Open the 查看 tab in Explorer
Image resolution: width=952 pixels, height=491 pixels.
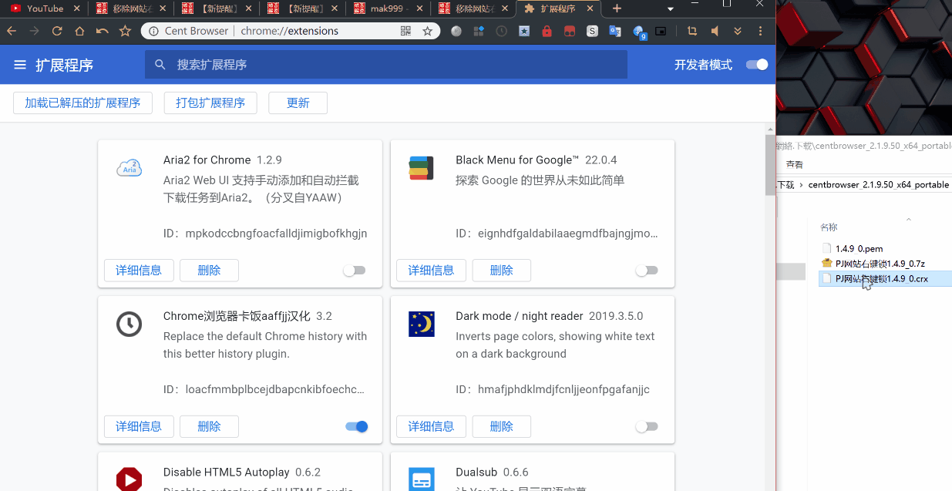point(794,164)
